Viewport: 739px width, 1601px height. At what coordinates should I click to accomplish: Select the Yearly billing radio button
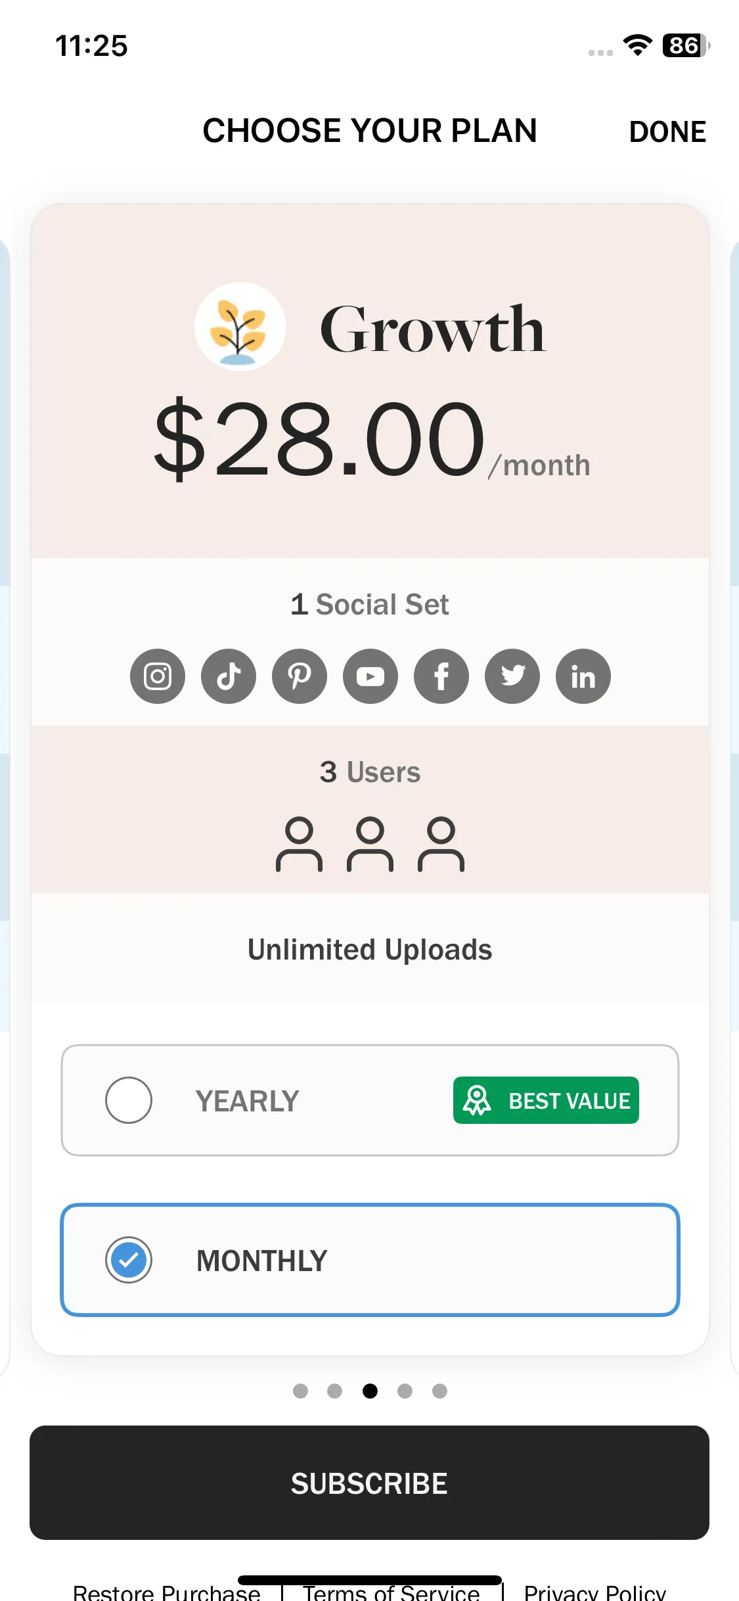(129, 1100)
